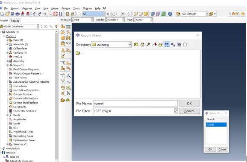
Task: Select the Box Zoom tool
Action: pos(50,14)
